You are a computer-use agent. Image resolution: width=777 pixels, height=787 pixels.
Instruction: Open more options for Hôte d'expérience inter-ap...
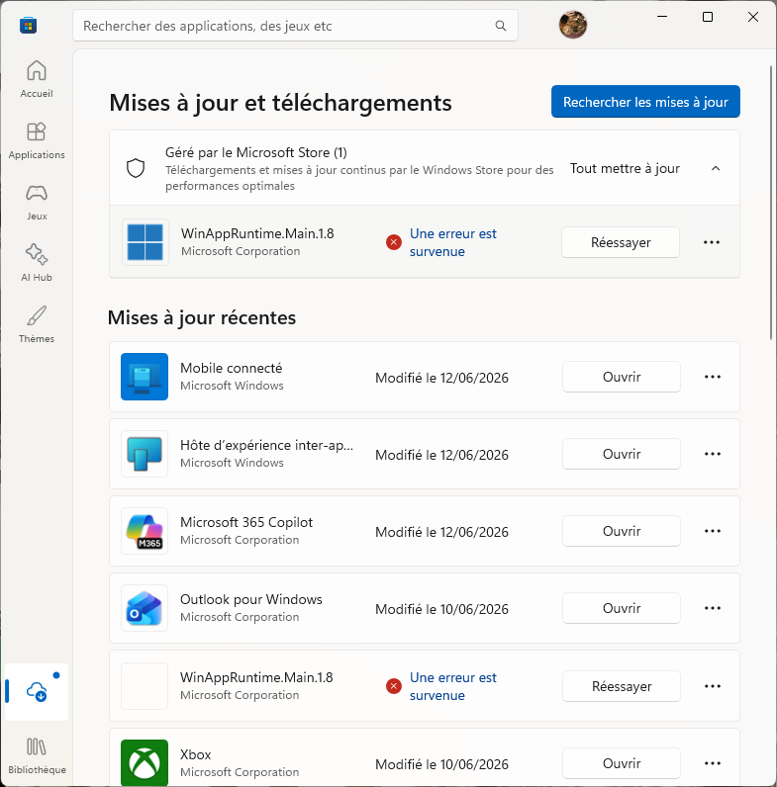(713, 454)
